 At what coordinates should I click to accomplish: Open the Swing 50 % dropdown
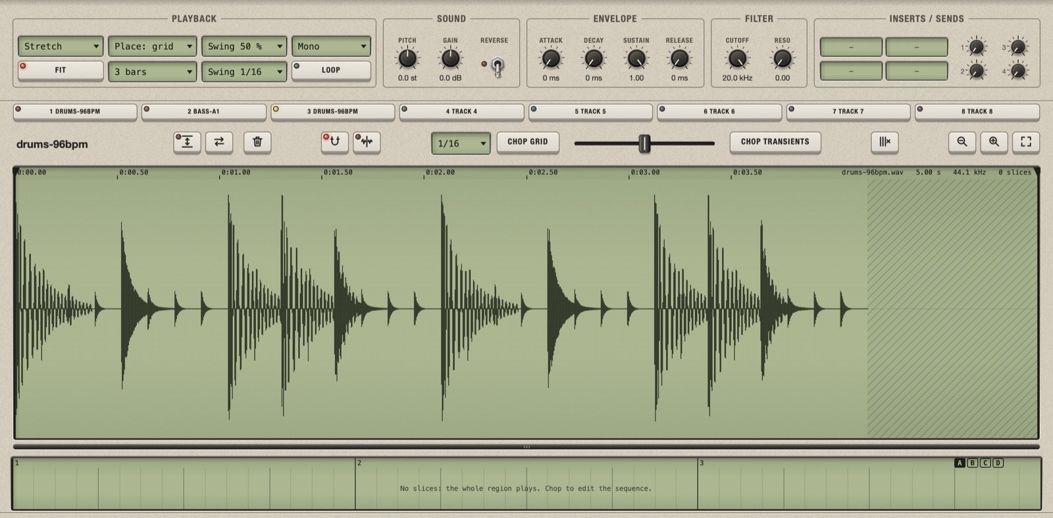pyautogui.click(x=244, y=46)
